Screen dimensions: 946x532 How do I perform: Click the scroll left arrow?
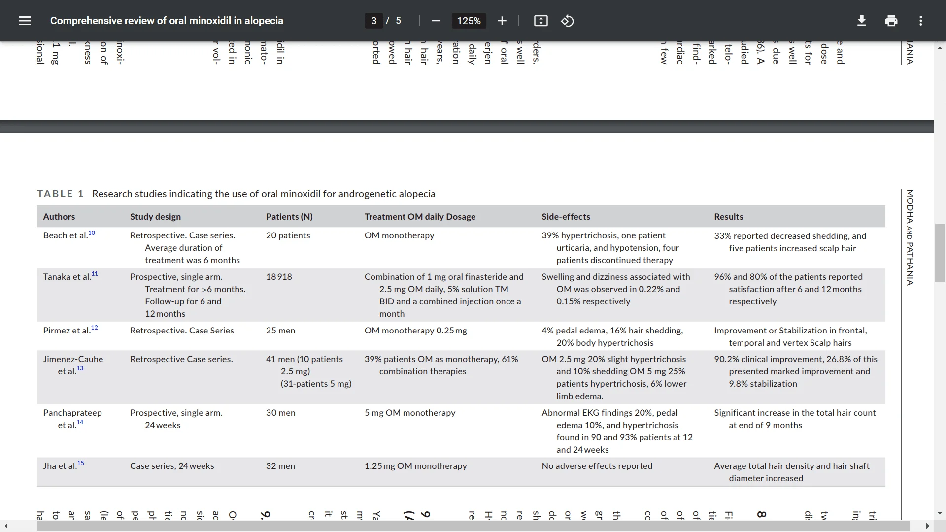click(5, 526)
